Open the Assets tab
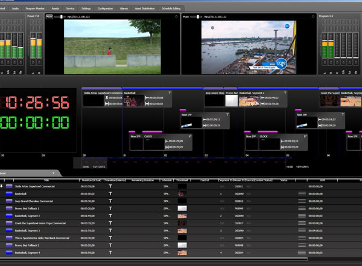Screen dimensions: 362x266 coord(55,8)
